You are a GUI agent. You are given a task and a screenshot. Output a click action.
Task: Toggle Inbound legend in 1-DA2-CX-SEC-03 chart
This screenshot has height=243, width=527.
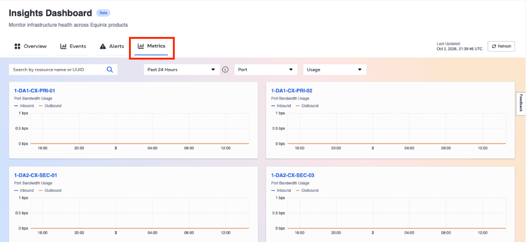[x=281, y=191]
